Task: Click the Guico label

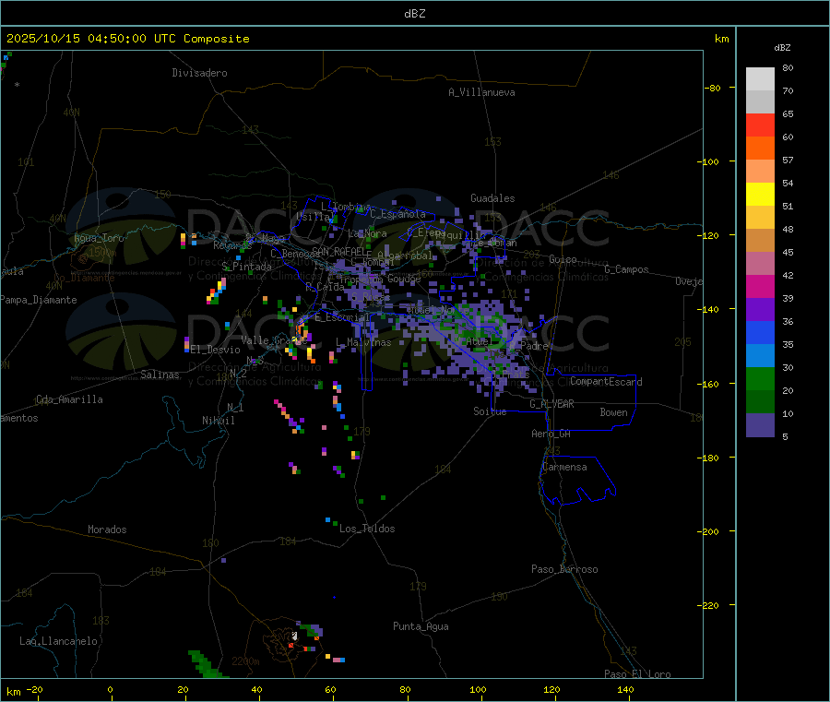Action: pos(563,259)
